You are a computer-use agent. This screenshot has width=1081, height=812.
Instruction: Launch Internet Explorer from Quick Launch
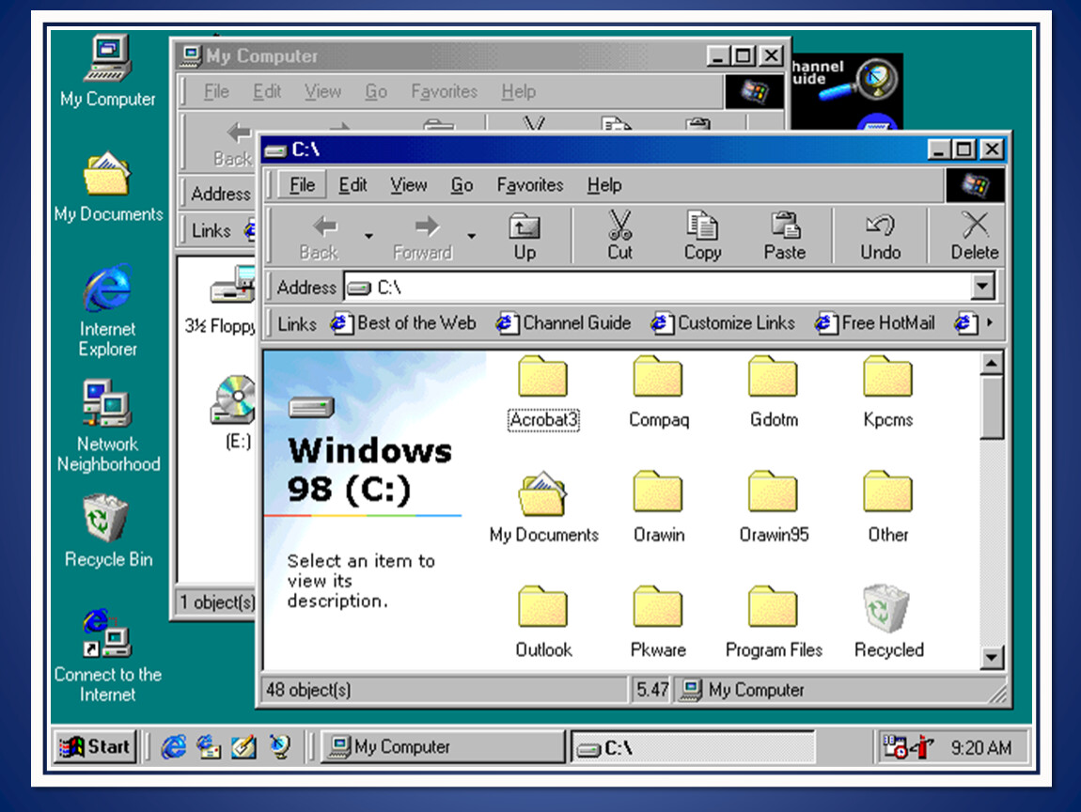[174, 746]
